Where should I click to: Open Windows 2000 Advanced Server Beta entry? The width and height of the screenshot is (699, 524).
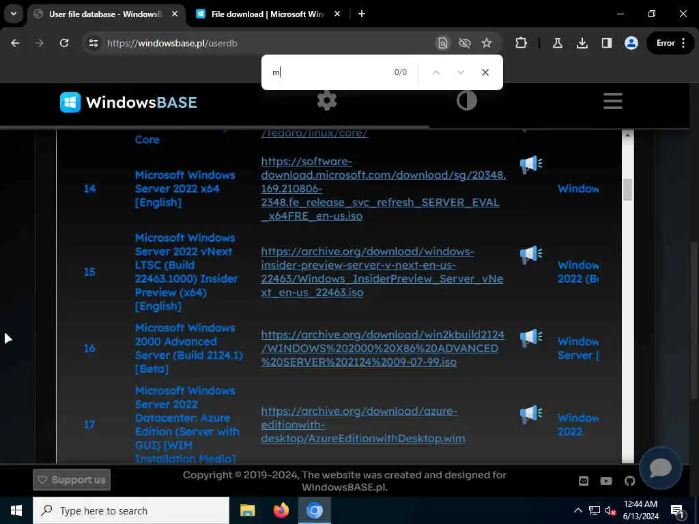click(188, 348)
